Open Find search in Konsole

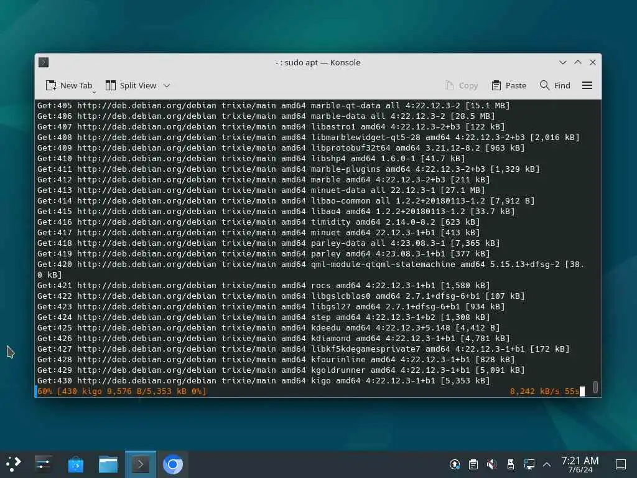click(555, 85)
